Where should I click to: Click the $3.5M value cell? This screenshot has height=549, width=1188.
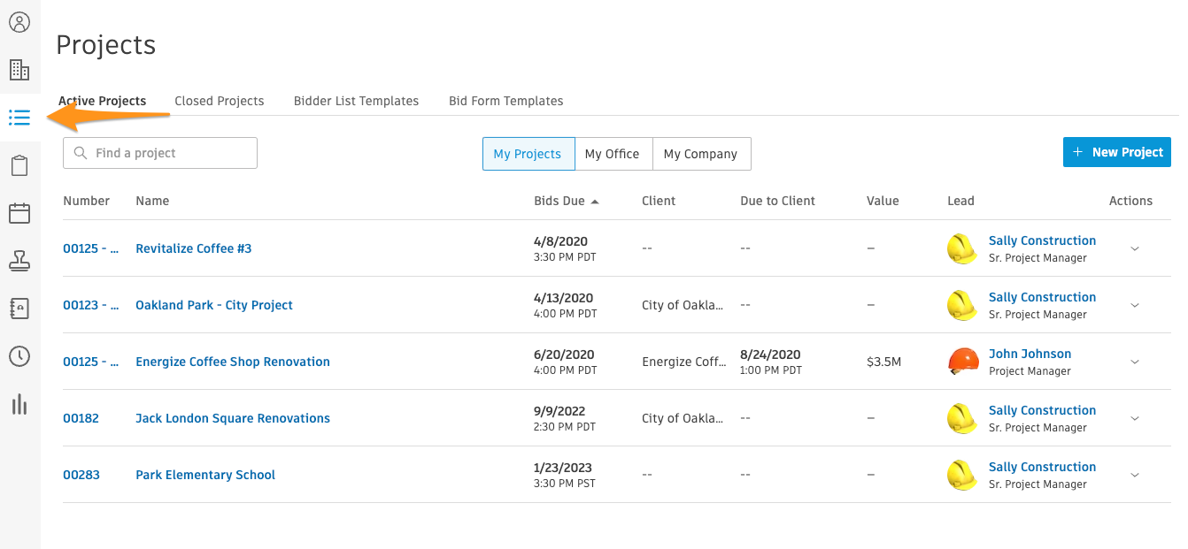[884, 362]
